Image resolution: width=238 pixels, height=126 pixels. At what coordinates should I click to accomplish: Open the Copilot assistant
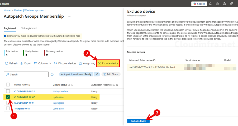point(199,4)
